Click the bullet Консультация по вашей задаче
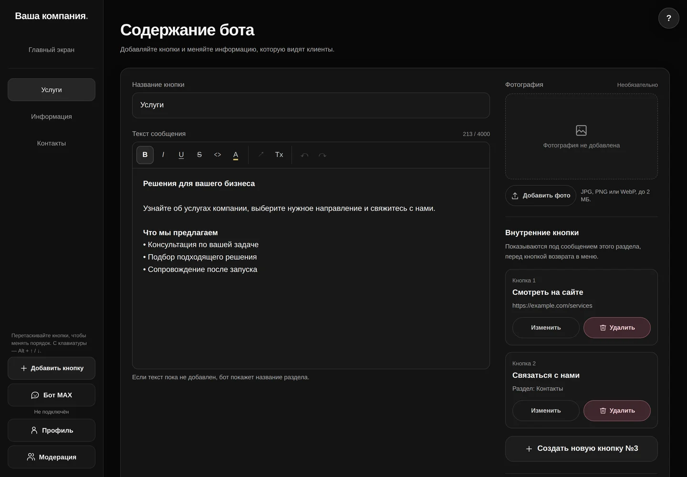 201,245
